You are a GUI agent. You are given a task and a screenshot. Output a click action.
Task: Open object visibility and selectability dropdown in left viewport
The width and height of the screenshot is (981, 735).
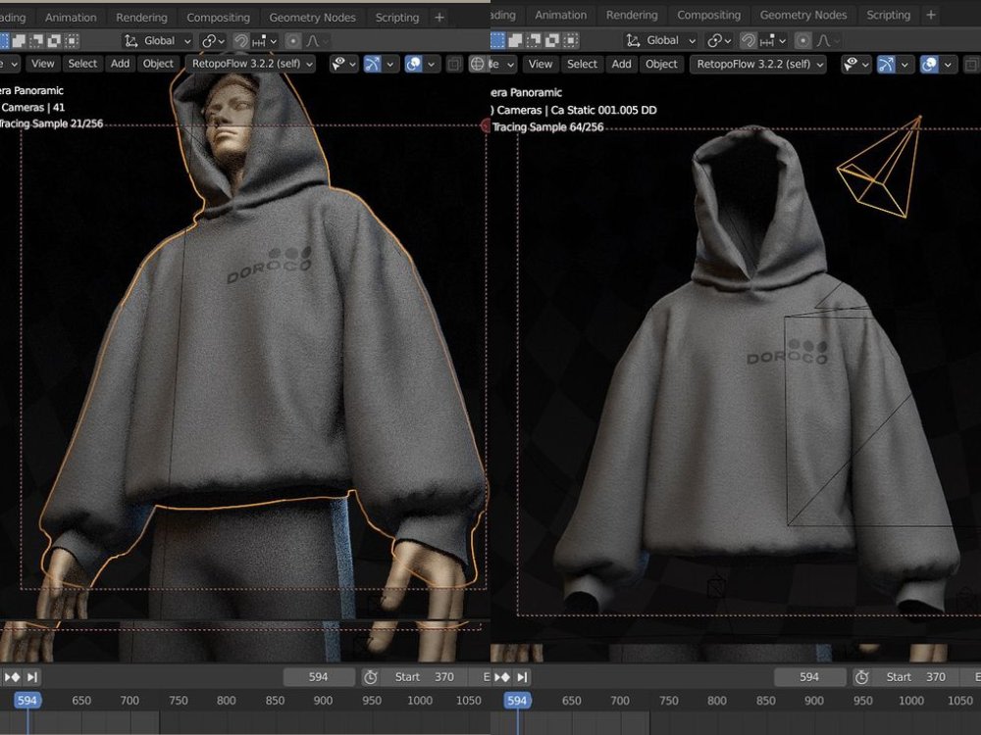tap(344, 64)
